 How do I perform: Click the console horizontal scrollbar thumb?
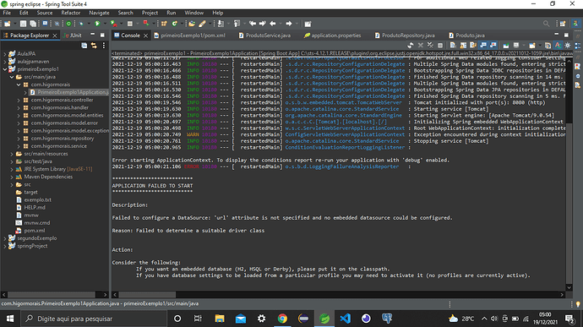pyautogui.click(x=147, y=294)
